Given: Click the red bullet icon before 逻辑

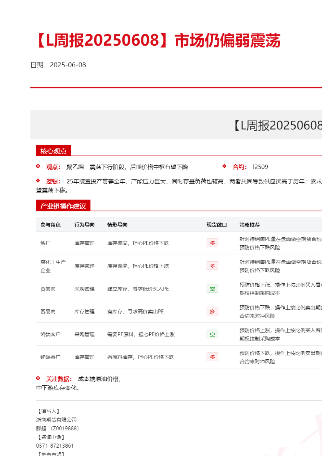Looking at the screenshot, I should [38, 181].
